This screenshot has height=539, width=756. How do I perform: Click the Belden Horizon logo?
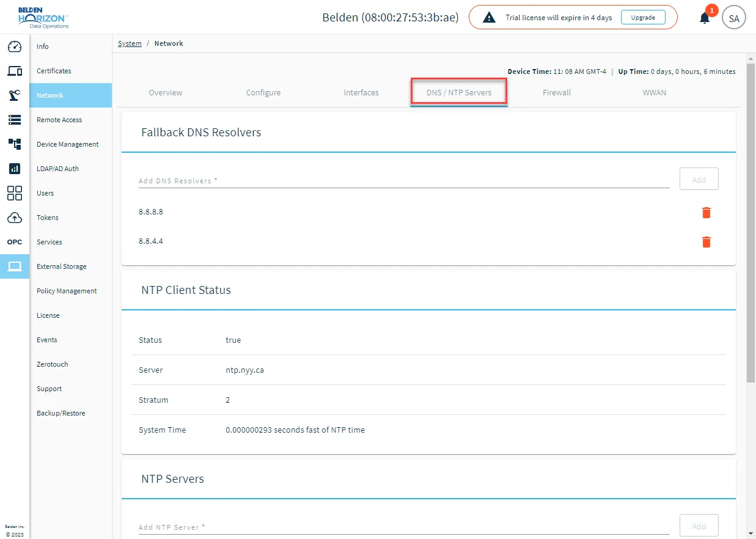(x=43, y=18)
